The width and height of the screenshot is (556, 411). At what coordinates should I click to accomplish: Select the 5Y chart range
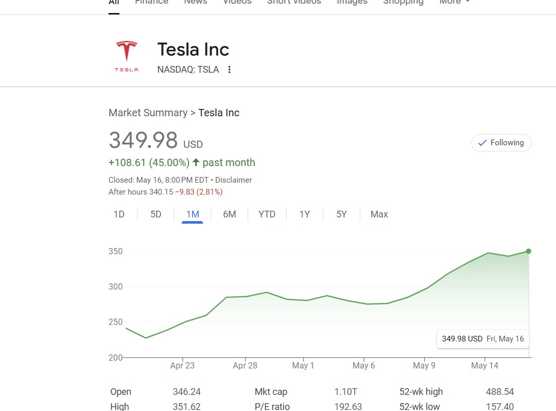[342, 214]
